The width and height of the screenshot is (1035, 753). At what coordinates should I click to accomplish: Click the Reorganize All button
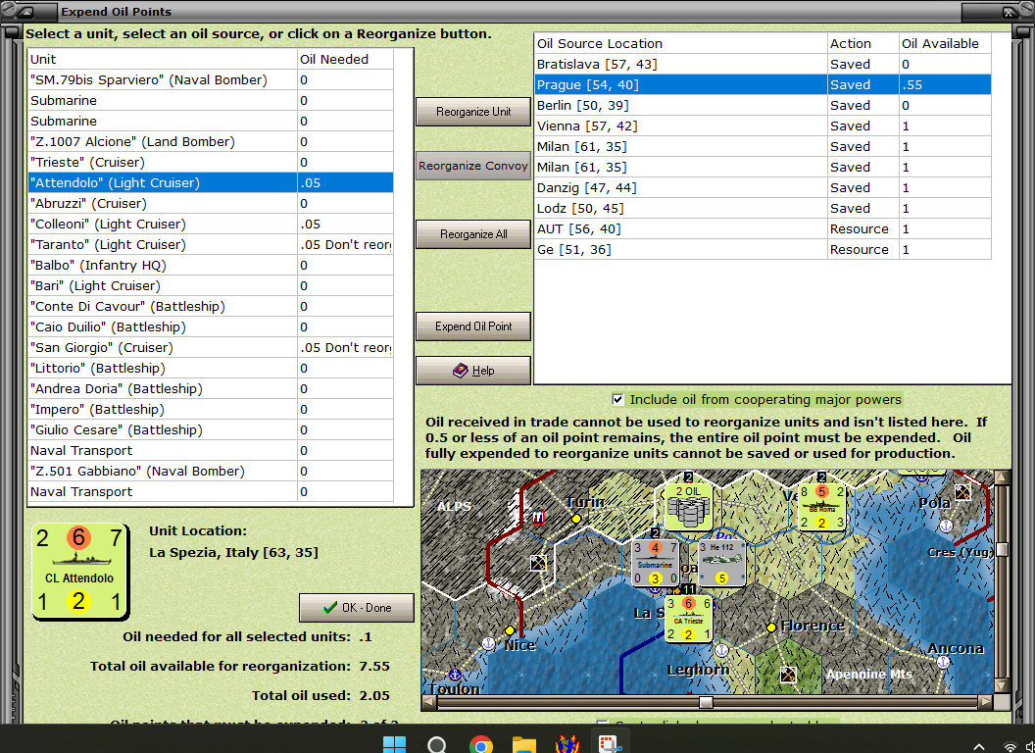[473, 233]
